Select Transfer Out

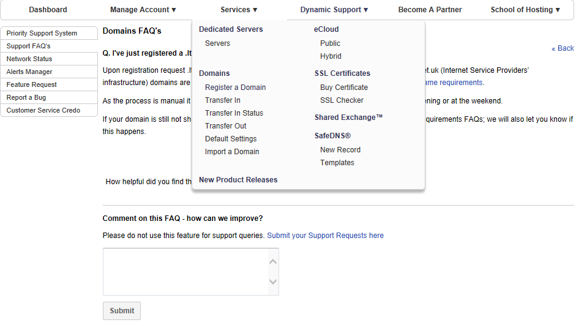(225, 126)
